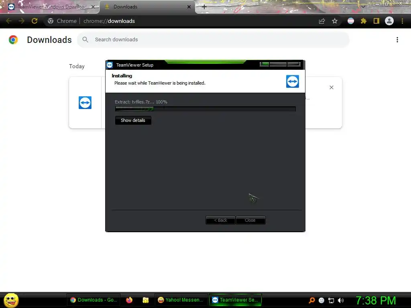Screen dimensions: 411x308
Task: Restore down the Chrome window
Action: 387,4
